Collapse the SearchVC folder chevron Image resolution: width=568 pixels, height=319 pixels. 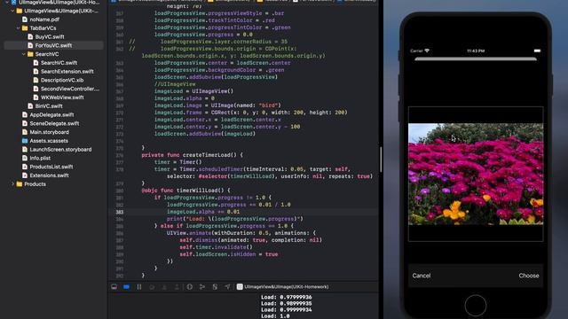click(24, 54)
